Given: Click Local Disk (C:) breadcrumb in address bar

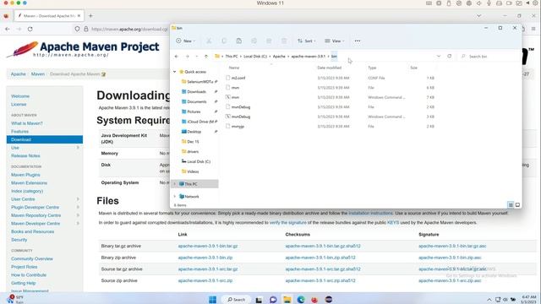Looking at the screenshot, I should tap(255, 57).
